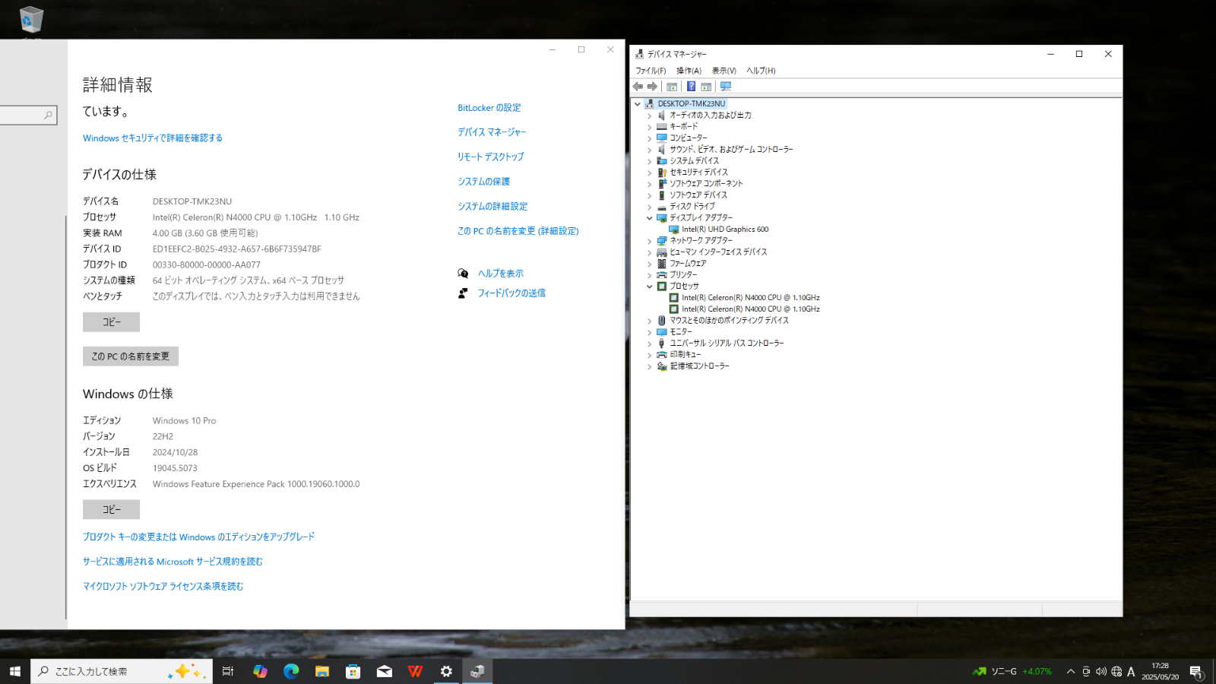Viewport: 1216px width, 684px height.
Task: Expand the システム デバイス node
Action: pyautogui.click(x=649, y=161)
